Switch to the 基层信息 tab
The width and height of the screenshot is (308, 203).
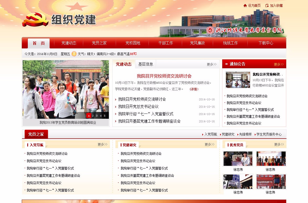(146, 64)
